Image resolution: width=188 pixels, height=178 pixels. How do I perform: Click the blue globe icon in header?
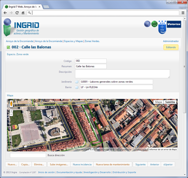click(x=147, y=24)
